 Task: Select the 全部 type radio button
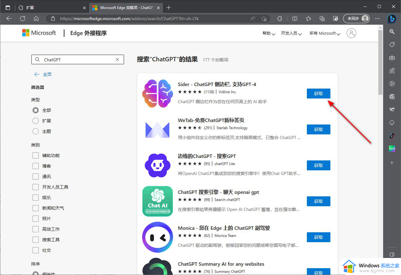36,110
